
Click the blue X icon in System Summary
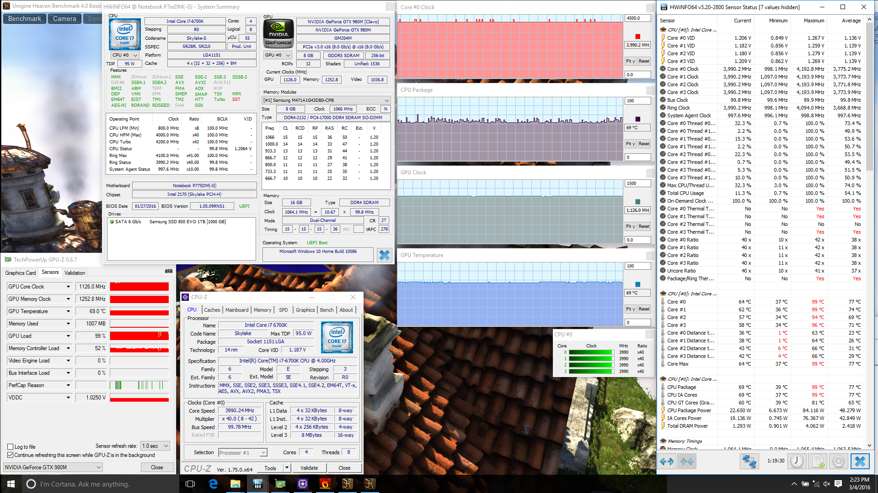(x=385, y=255)
